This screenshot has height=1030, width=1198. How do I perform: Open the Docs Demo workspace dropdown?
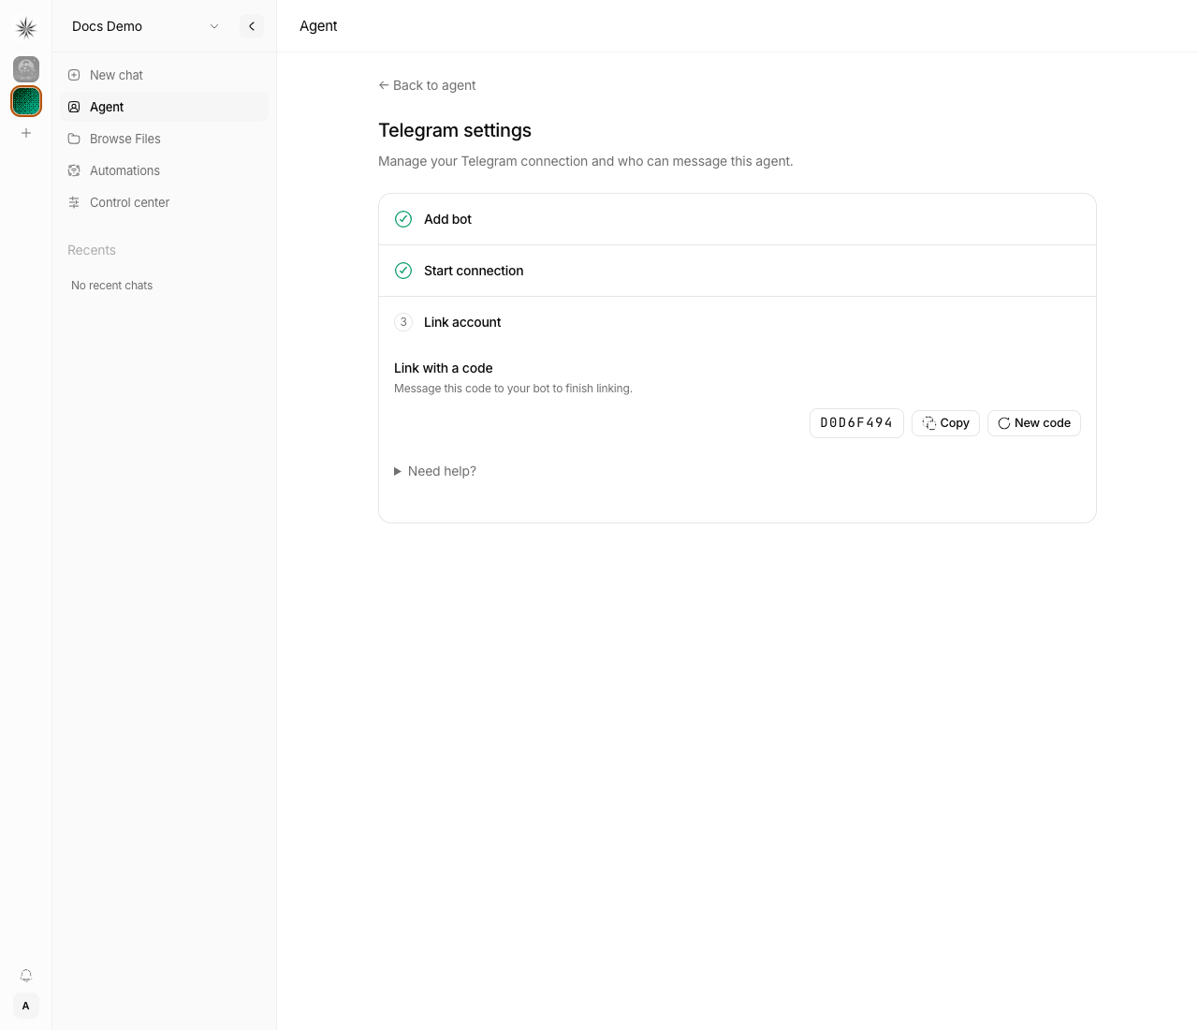tap(145, 26)
